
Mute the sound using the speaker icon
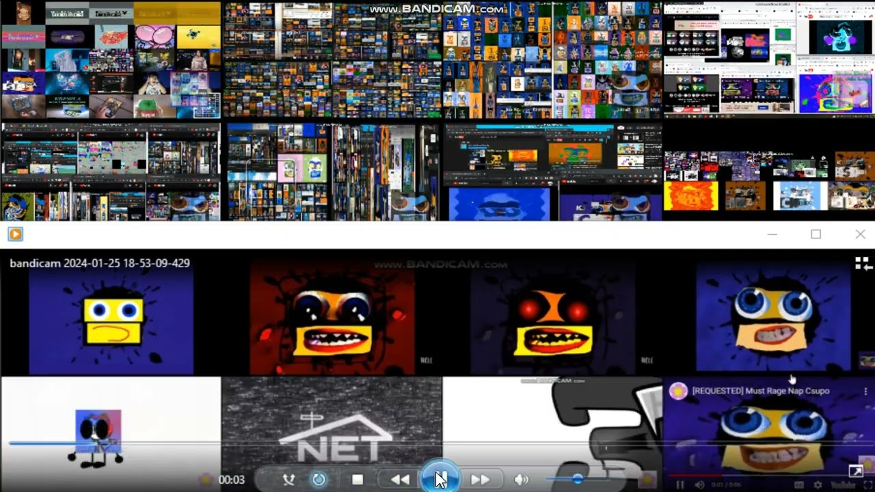point(521,480)
